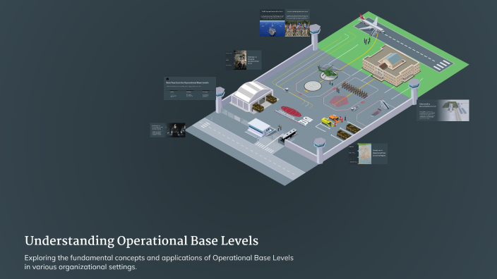Open the Best Practices for Operational Base Levels slide
This screenshot has width=497, height=279.
point(189,88)
